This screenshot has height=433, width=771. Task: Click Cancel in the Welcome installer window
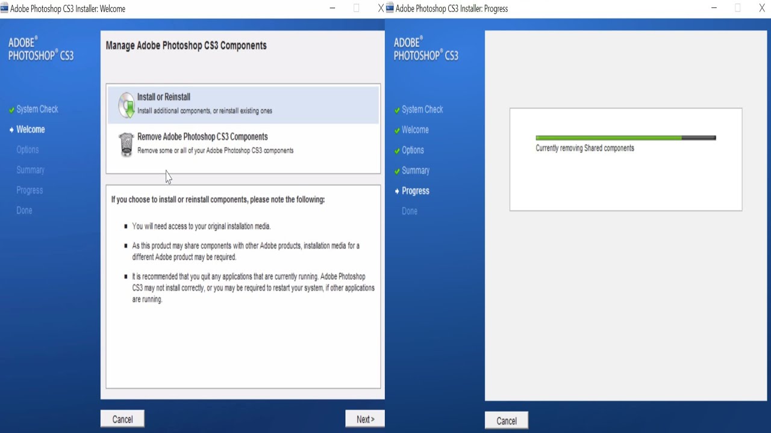[122, 419]
